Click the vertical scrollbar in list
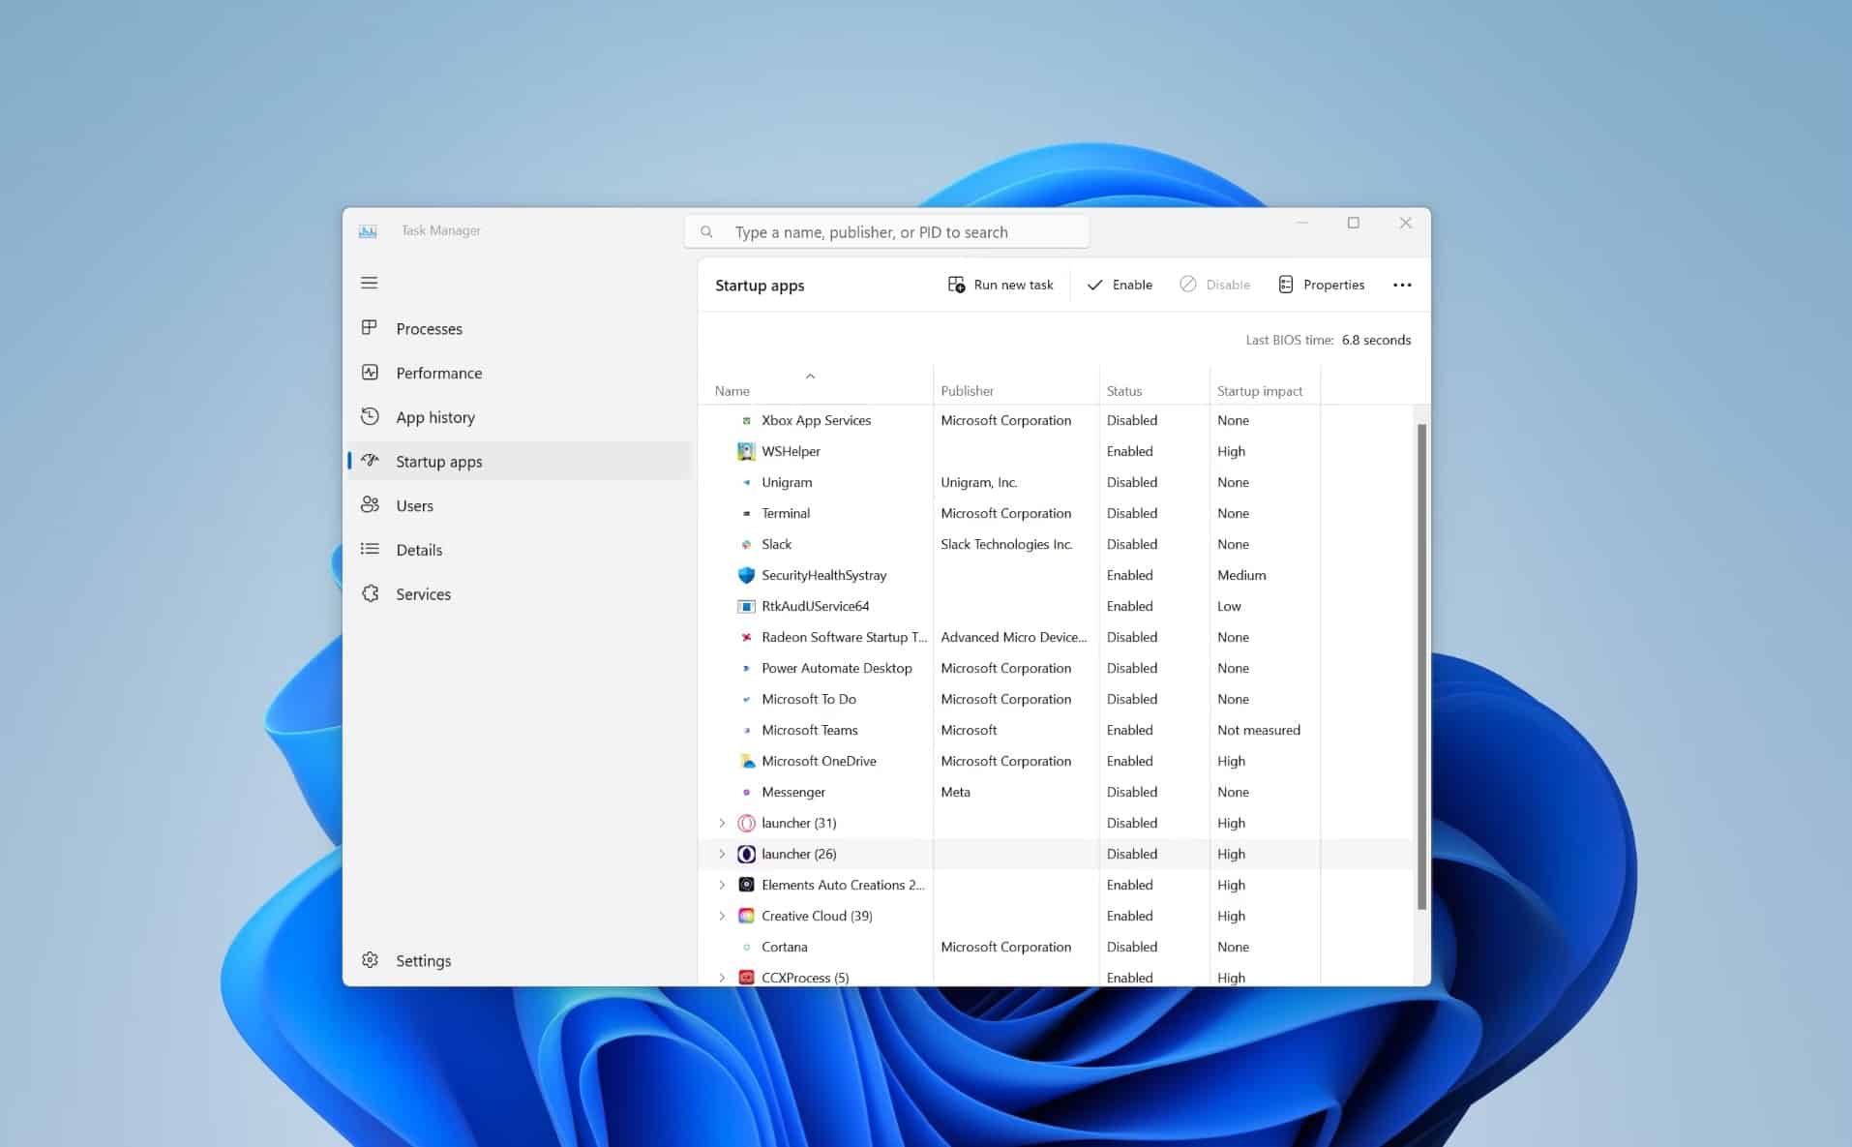Screen dimensions: 1852x1147 [x=1421, y=666]
